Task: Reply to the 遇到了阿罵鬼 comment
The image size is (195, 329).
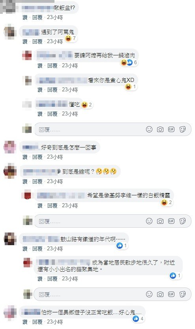Action: click(x=37, y=42)
